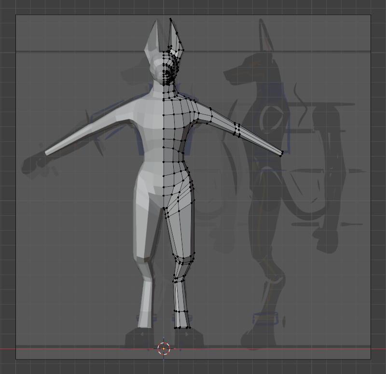This screenshot has height=374, width=386.
Task: Click the dark foot silhouette under the solid leg
Action: (139, 339)
